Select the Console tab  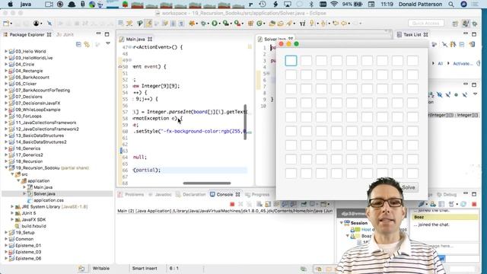[x=224, y=195]
